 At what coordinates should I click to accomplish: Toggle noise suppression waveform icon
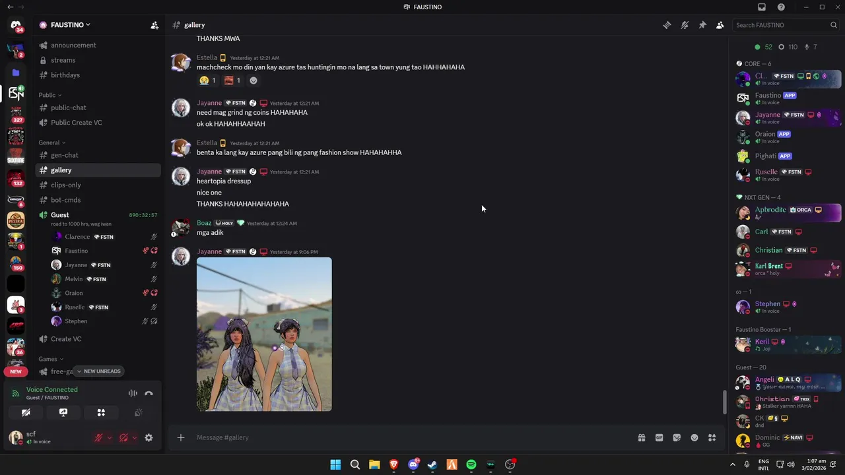click(x=133, y=393)
